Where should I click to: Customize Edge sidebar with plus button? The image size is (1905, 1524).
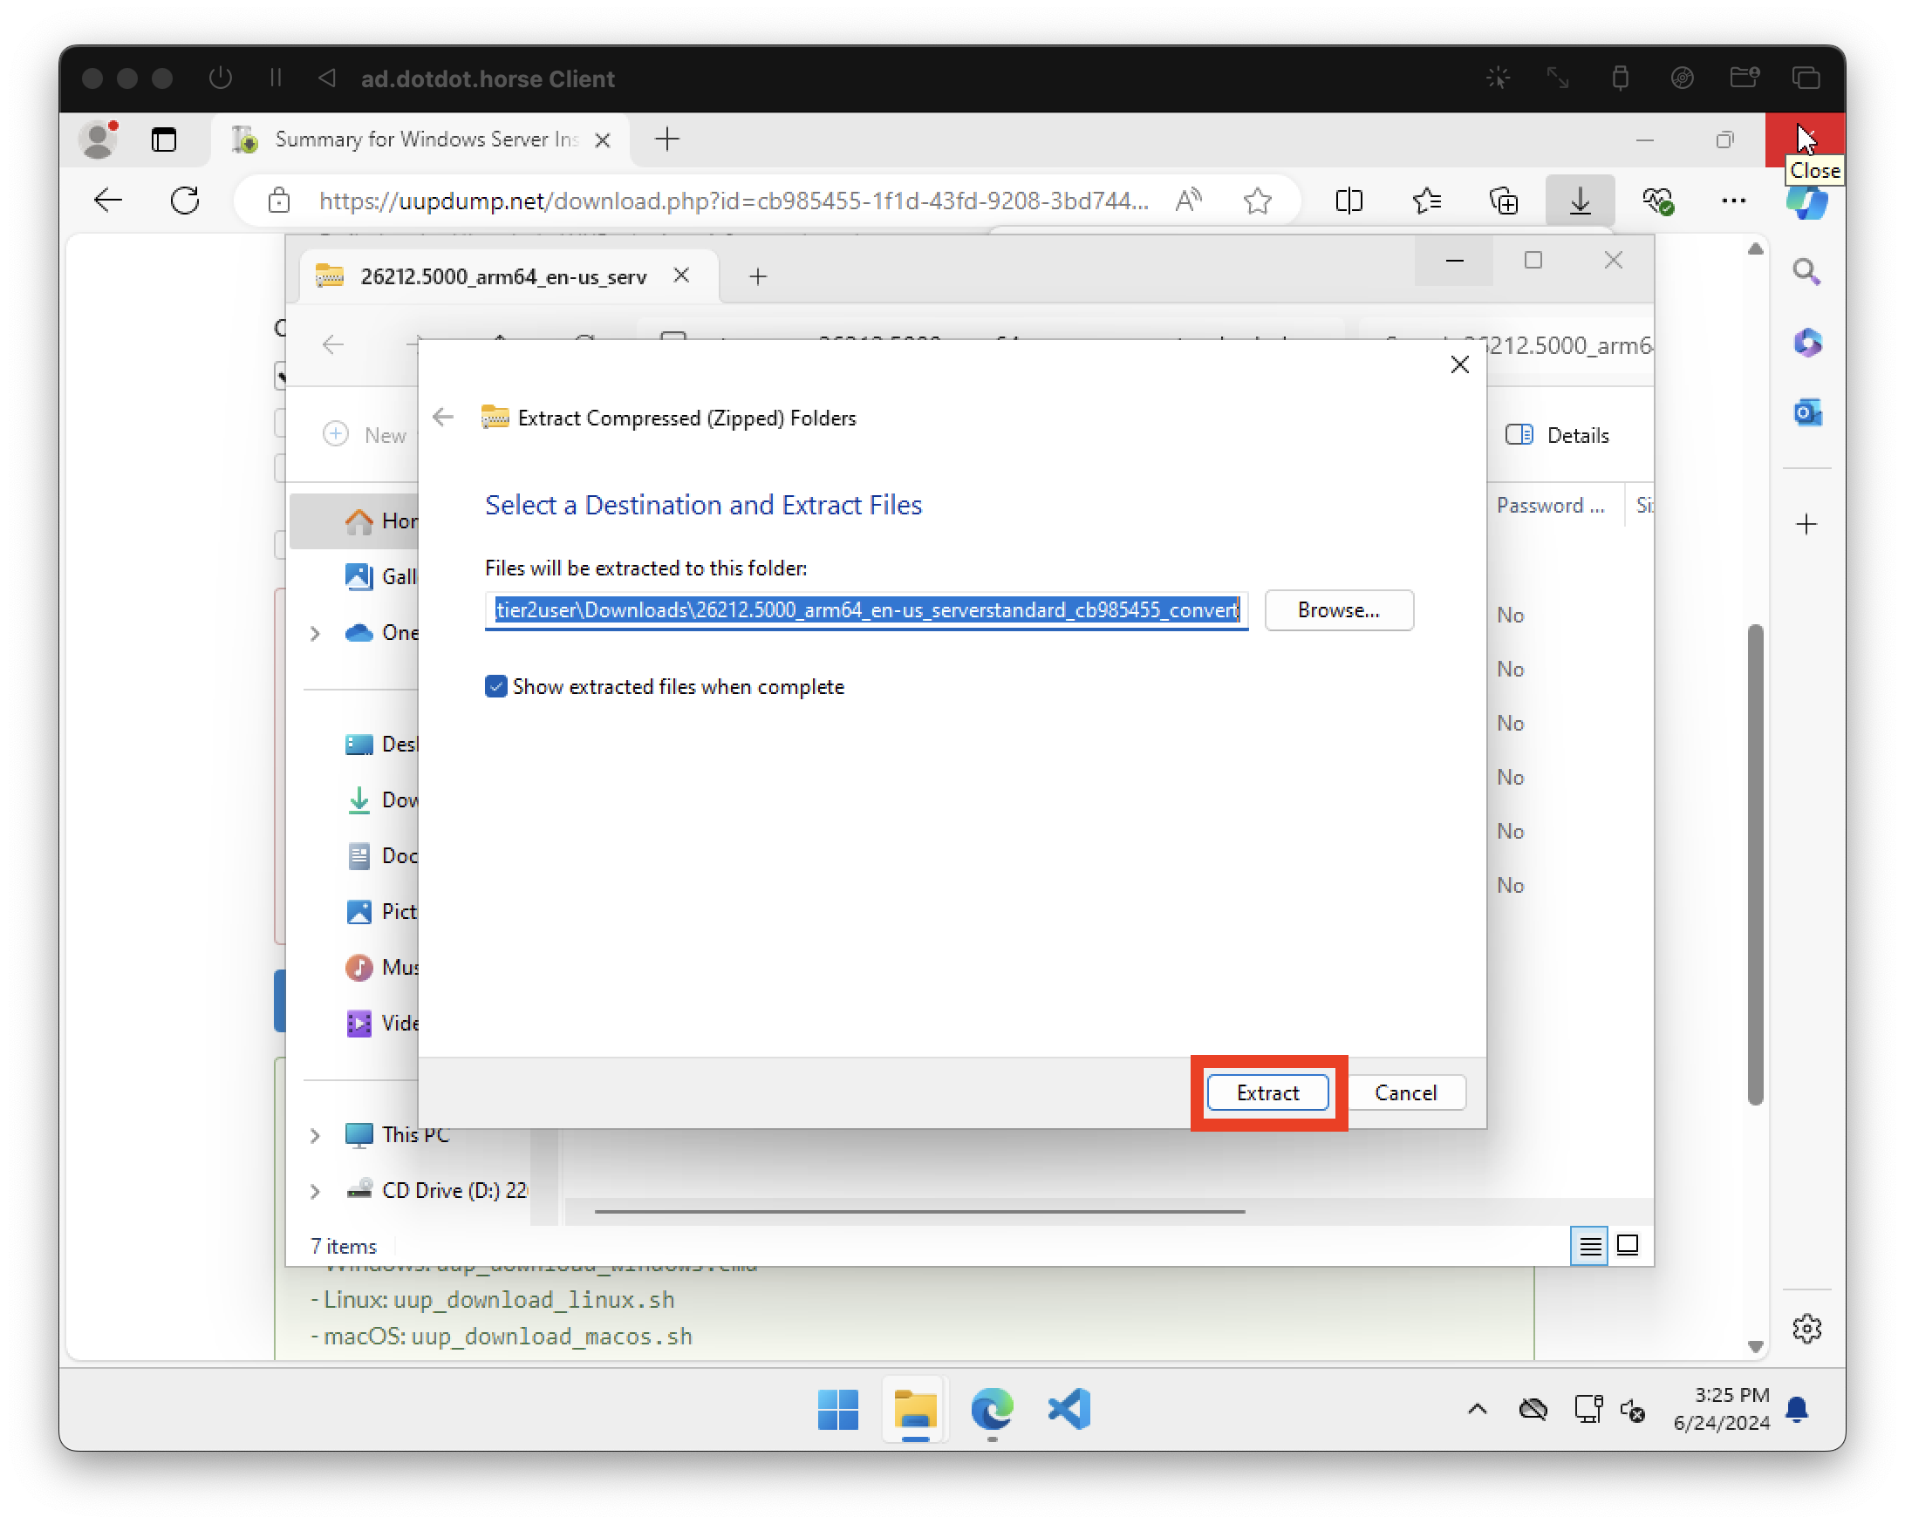tap(1806, 525)
